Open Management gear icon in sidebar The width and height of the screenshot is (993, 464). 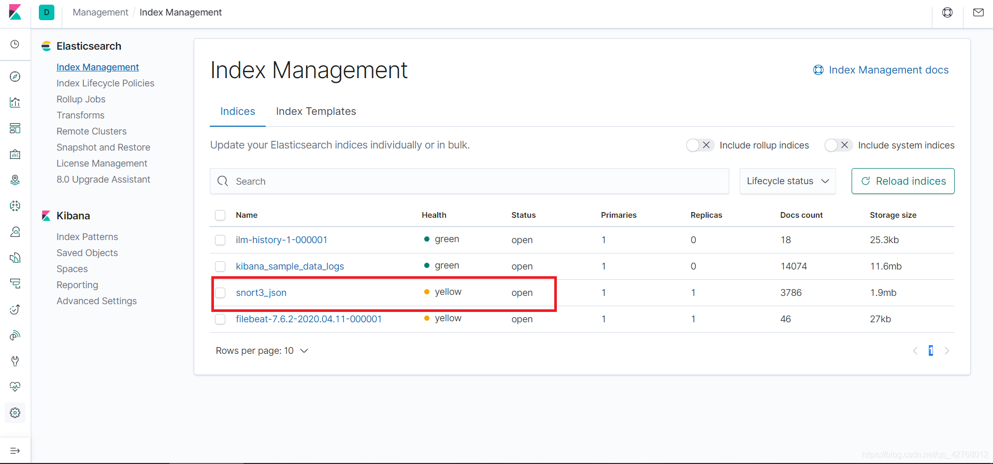pyautogui.click(x=15, y=413)
